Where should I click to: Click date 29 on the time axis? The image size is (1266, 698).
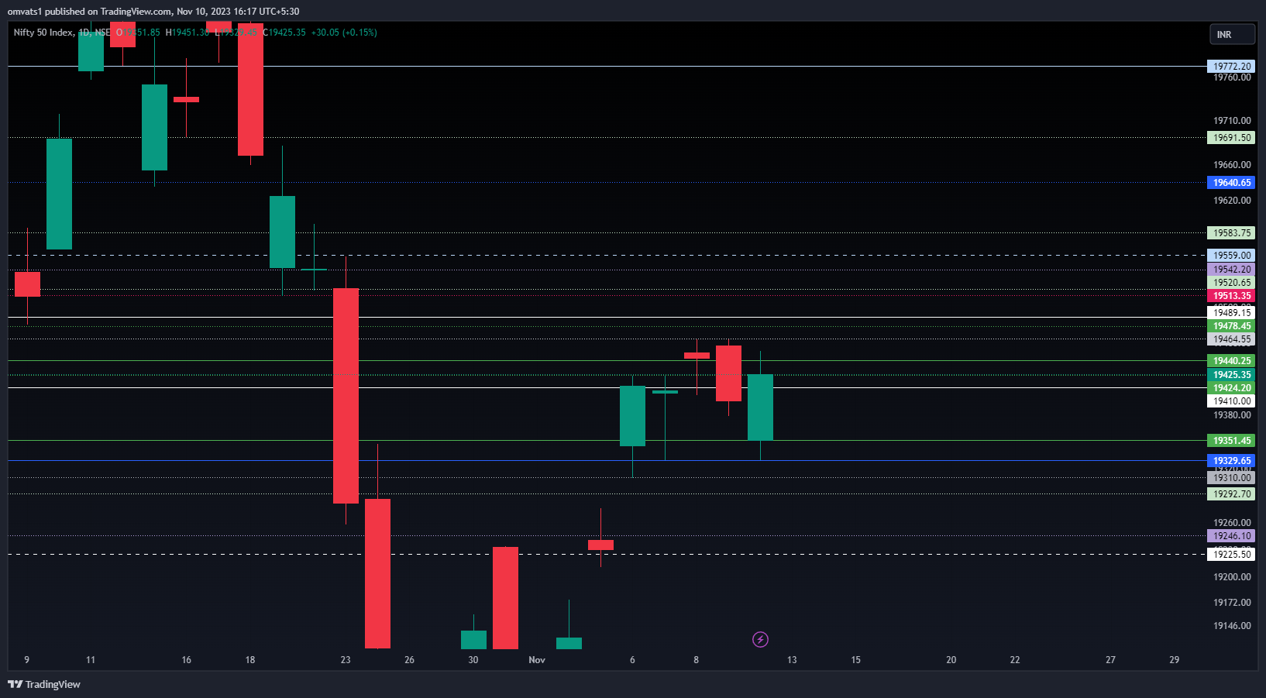pyautogui.click(x=1175, y=660)
